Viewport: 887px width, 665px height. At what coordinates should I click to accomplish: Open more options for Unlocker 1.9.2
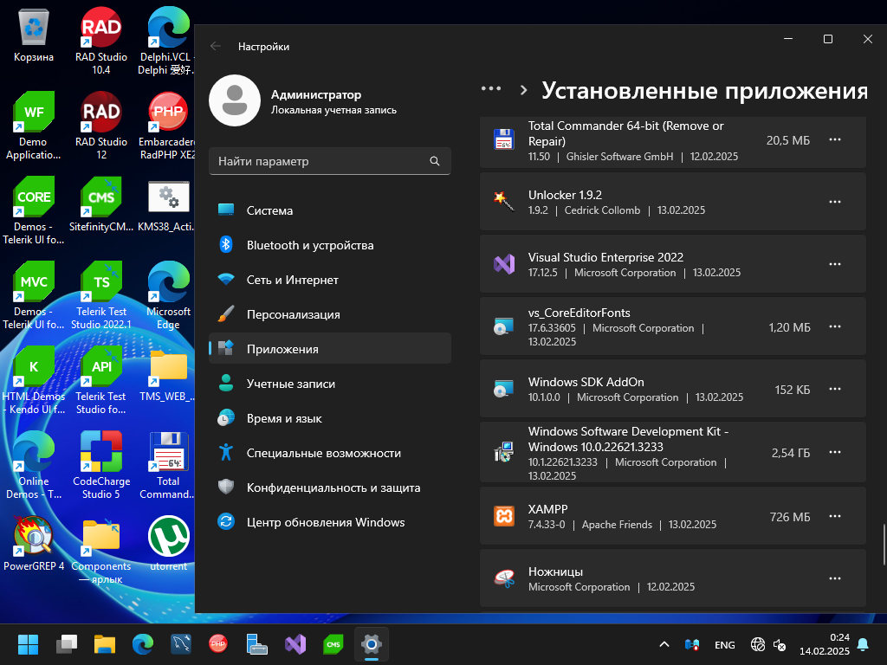tap(835, 202)
